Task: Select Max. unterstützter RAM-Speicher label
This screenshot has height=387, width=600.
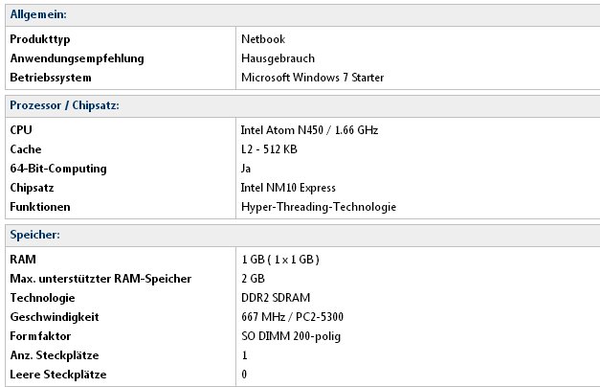Action: 100,279
